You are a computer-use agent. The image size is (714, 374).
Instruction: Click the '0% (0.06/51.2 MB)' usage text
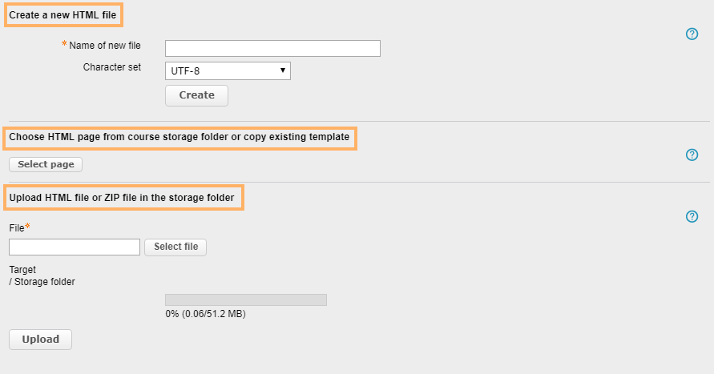pos(205,314)
